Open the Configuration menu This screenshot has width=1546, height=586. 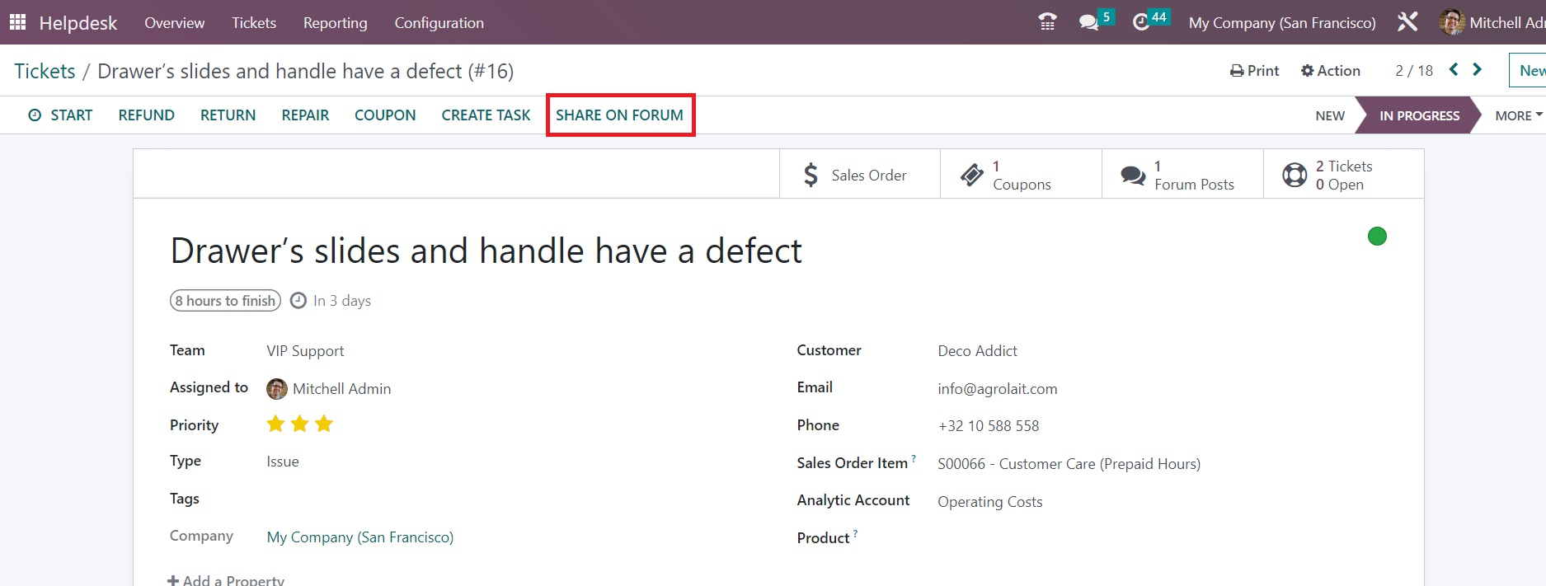439,23
